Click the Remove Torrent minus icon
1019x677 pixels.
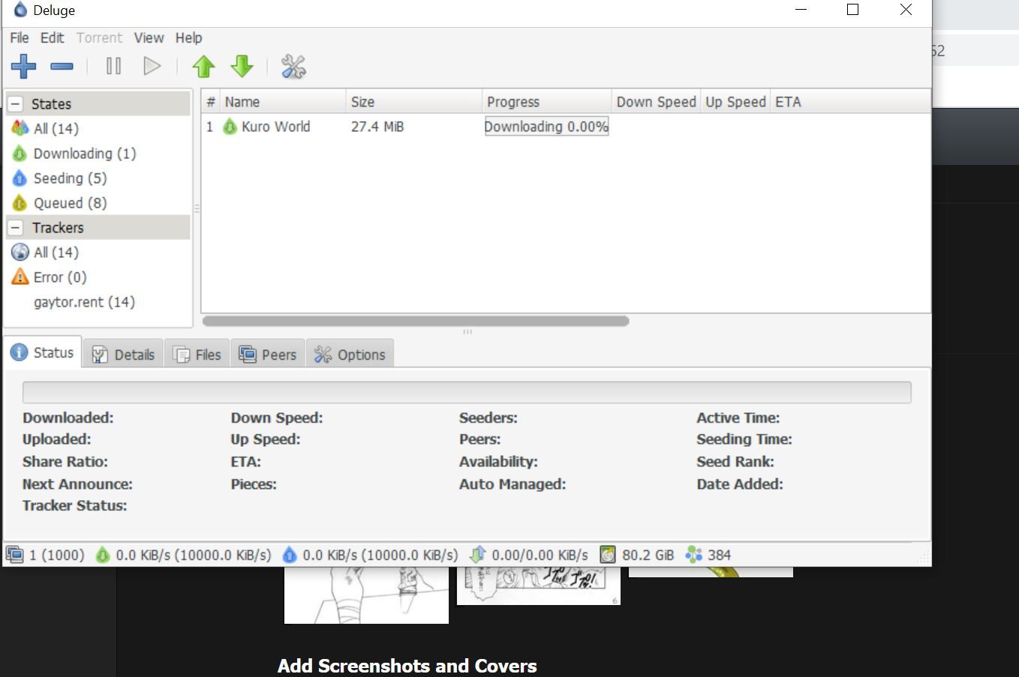point(62,67)
